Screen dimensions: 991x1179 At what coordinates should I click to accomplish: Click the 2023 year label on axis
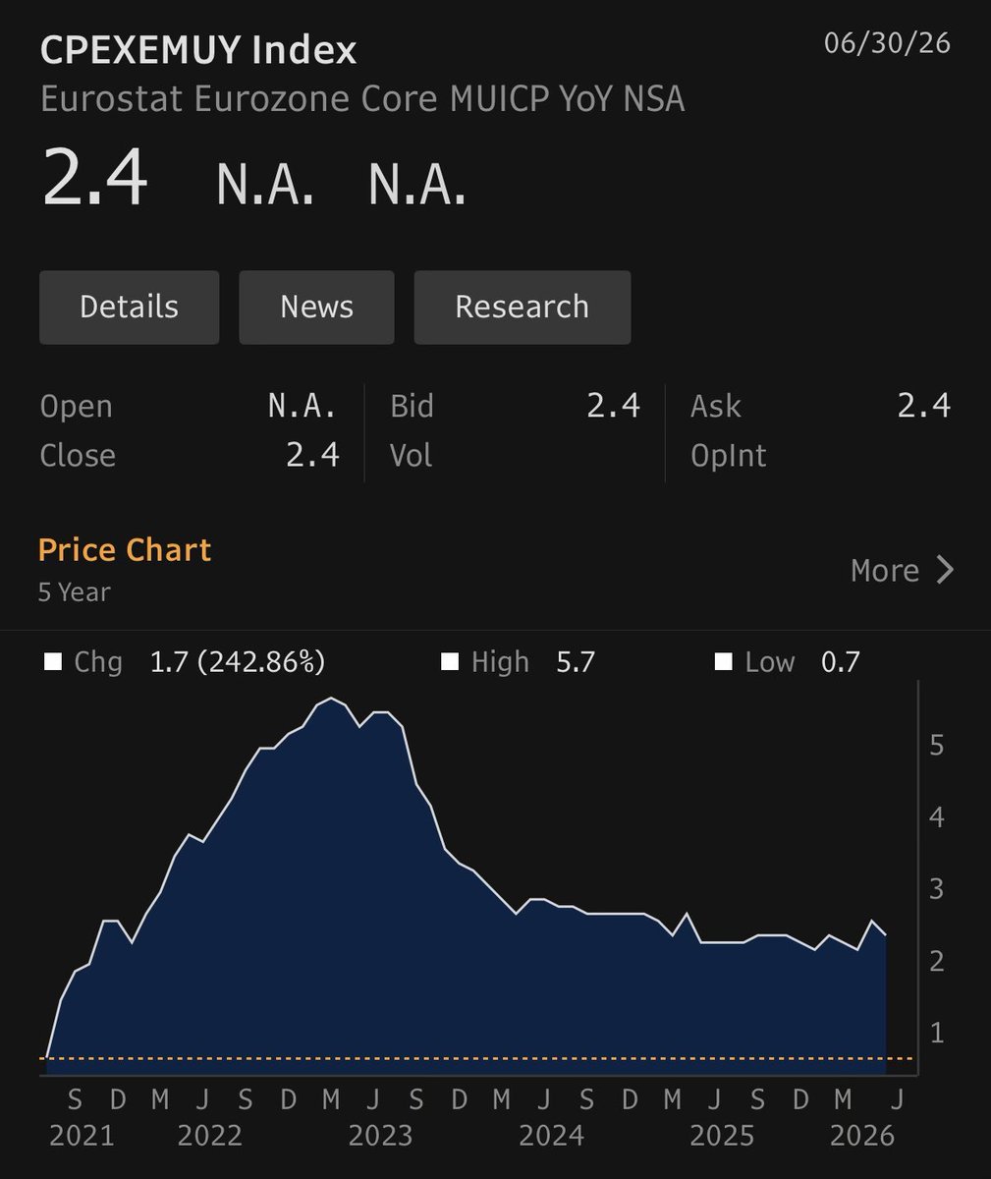point(380,1137)
